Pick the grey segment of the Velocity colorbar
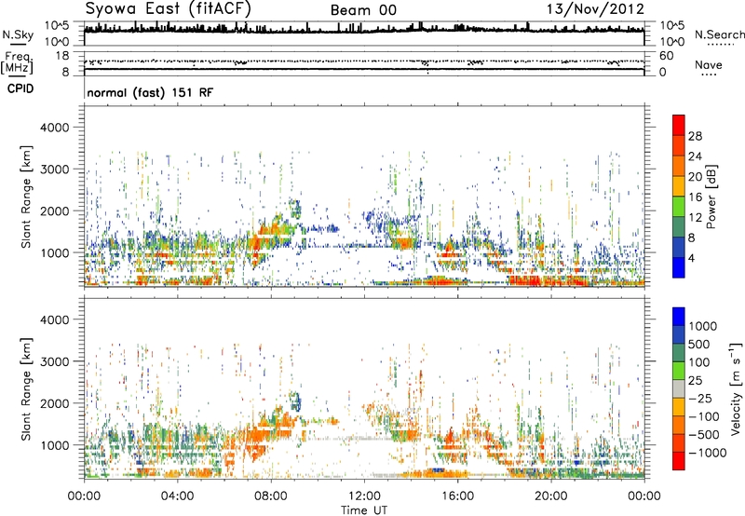745x516 pixels. point(679,389)
